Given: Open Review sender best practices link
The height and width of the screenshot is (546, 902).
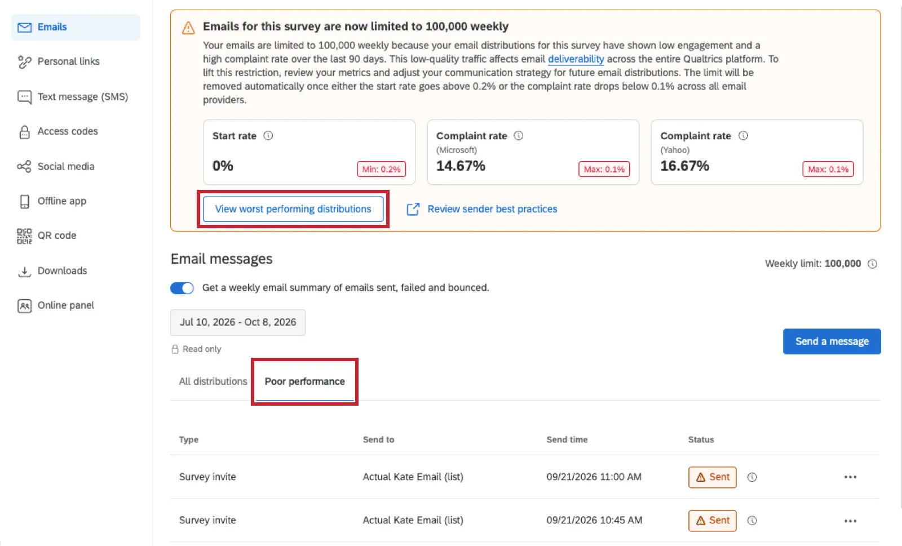Looking at the screenshot, I should (x=492, y=209).
